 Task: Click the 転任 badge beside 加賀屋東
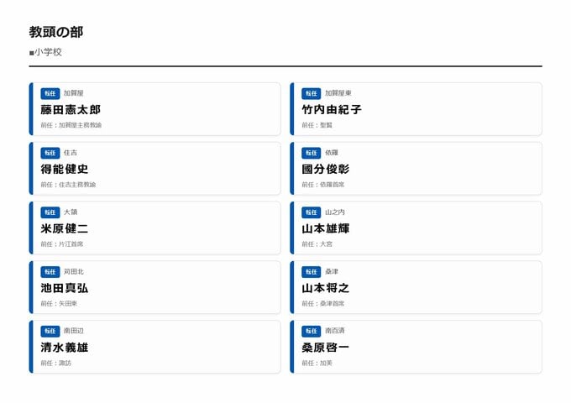click(311, 93)
